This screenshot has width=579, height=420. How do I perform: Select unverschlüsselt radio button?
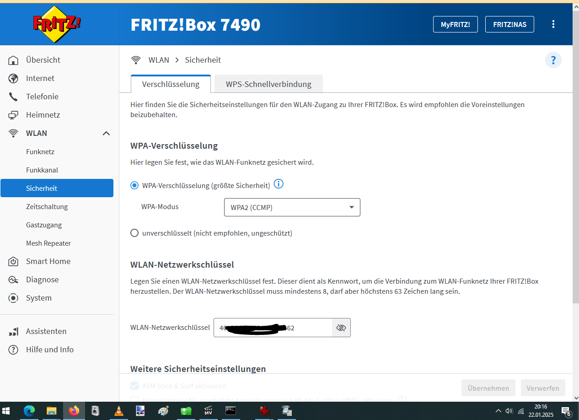click(134, 233)
